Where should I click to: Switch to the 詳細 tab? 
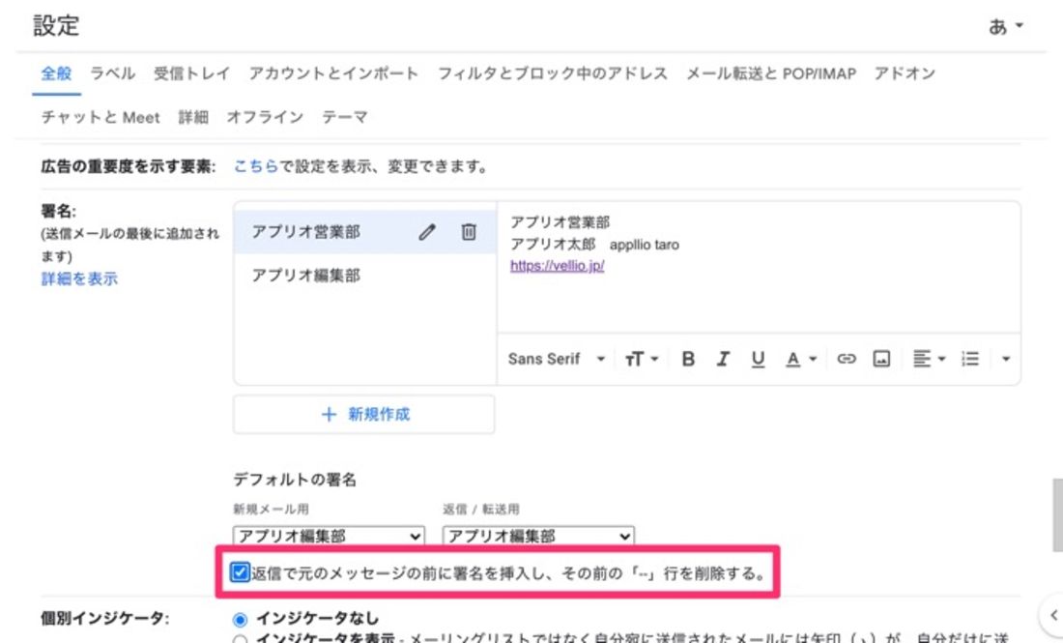(x=193, y=117)
